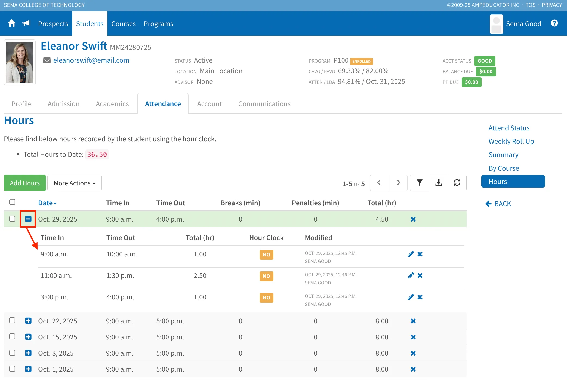This screenshot has width=567, height=380.
Task: Switch to the Account tab
Action: pyautogui.click(x=209, y=104)
